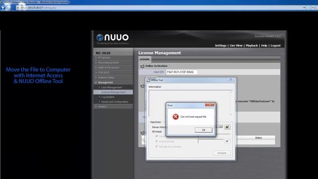Open the address bar dropdown arrow
The width and height of the screenshot is (318, 179).
pyautogui.click(x=304, y=8)
